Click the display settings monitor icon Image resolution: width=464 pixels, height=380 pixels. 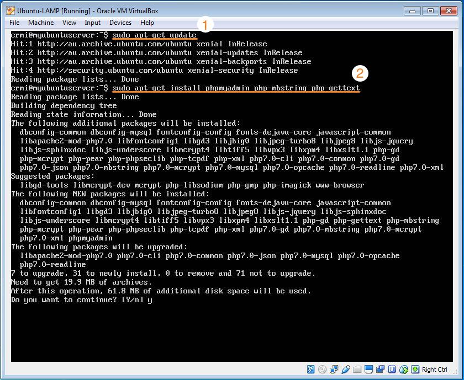point(369,370)
